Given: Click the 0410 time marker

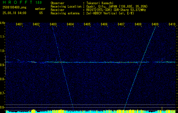Looking at the screenshot, I should point(172,24).
